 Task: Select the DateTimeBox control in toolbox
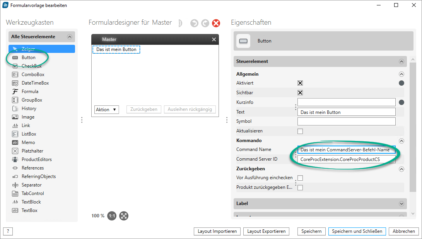point(35,83)
